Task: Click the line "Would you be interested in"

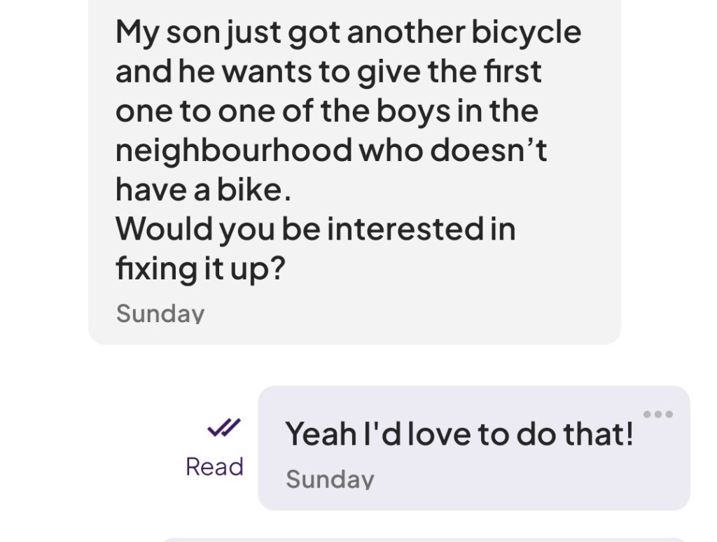Action: coord(315,229)
